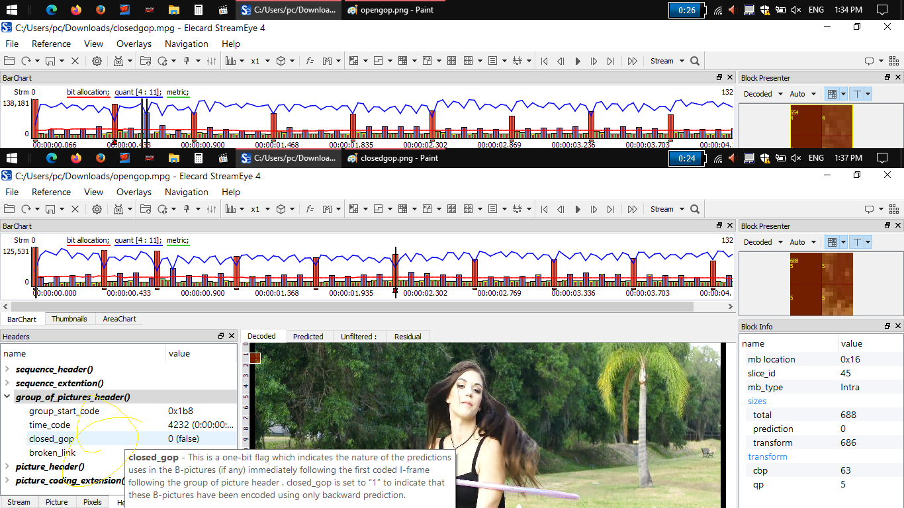Play the stream in opengop.mpg window

tap(578, 209)
